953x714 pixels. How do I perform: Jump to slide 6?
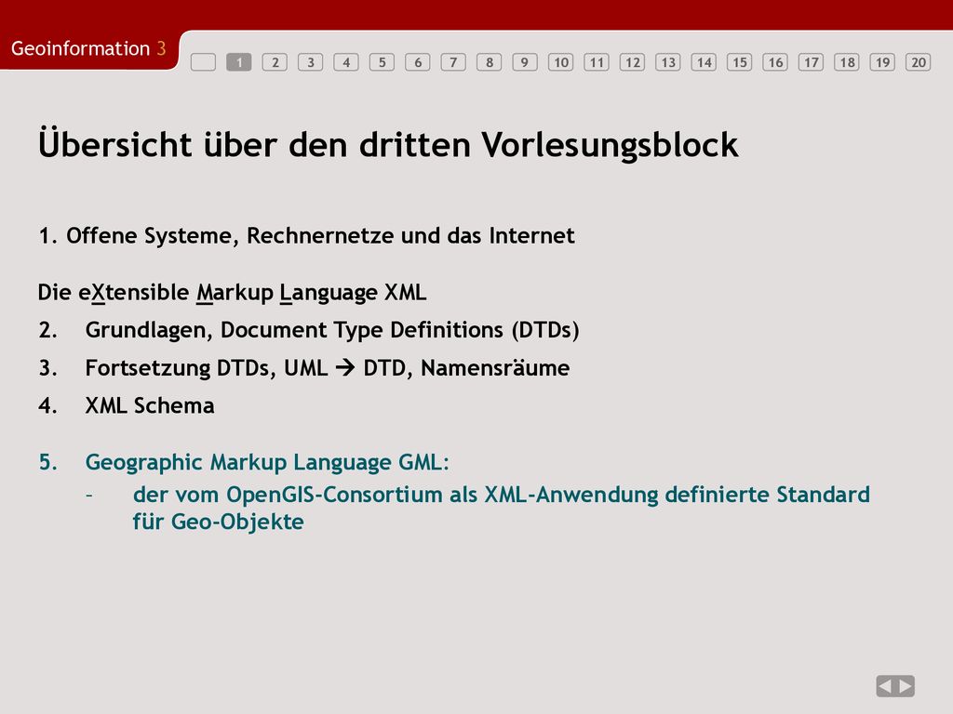[x=418, y=62]
